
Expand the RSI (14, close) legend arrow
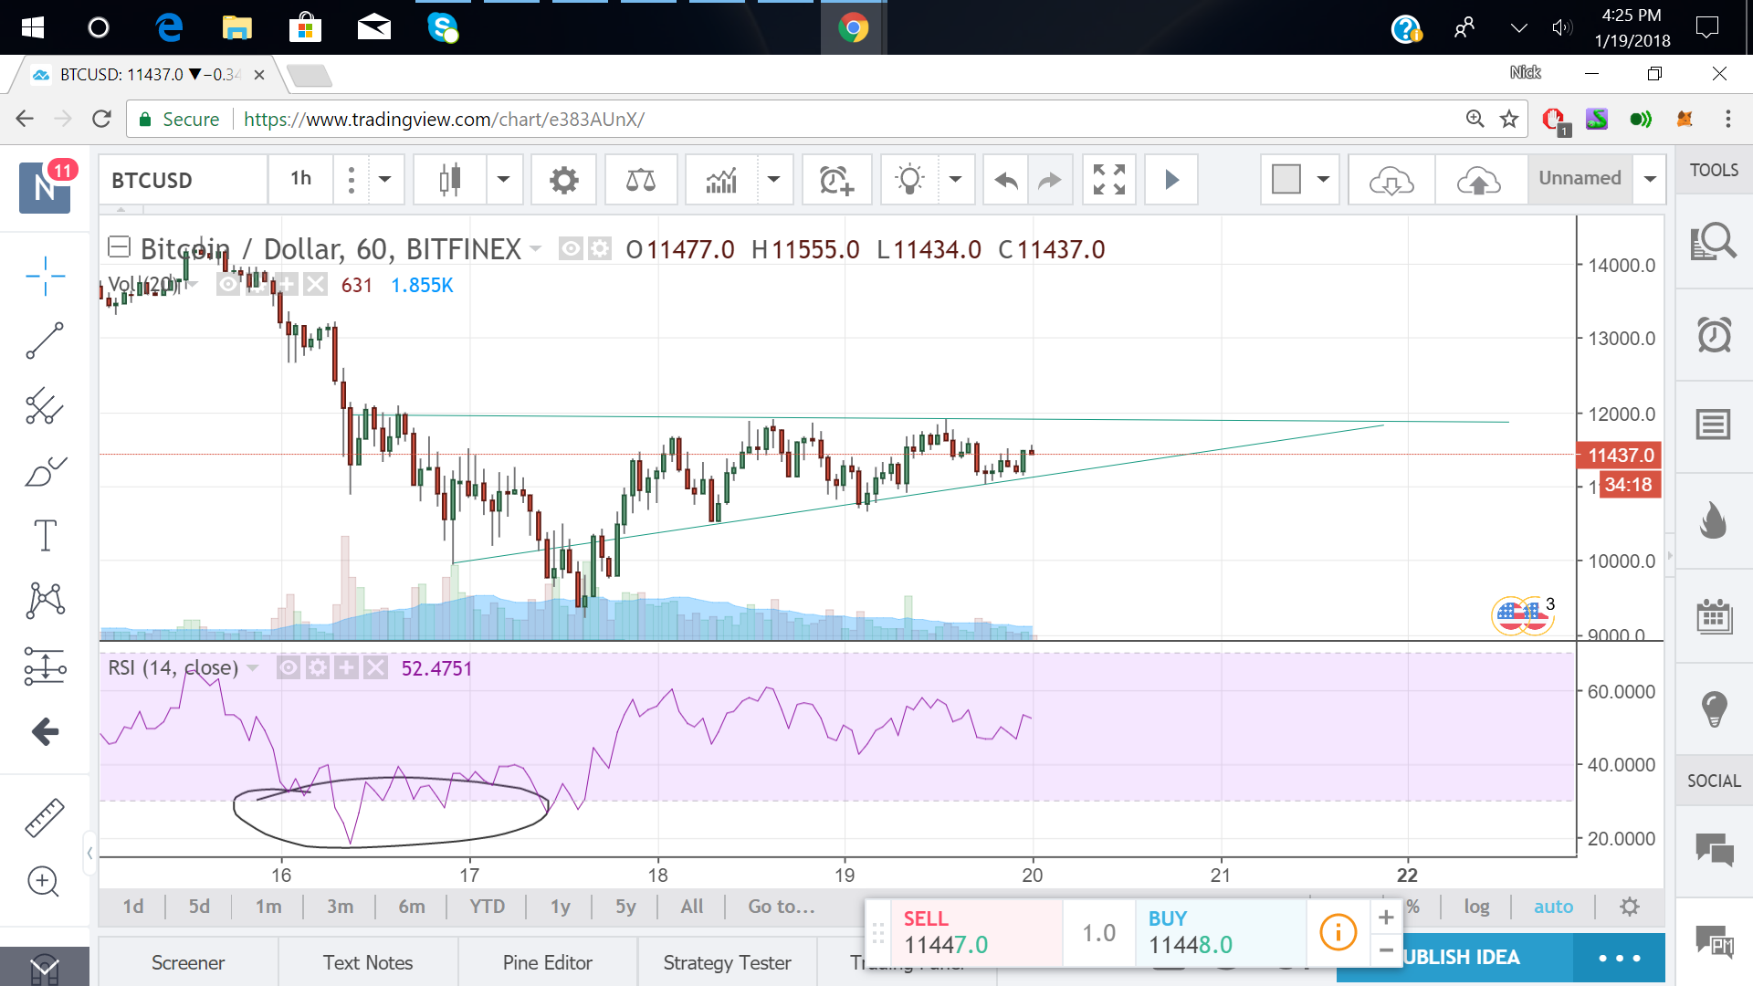click(253, 668)
